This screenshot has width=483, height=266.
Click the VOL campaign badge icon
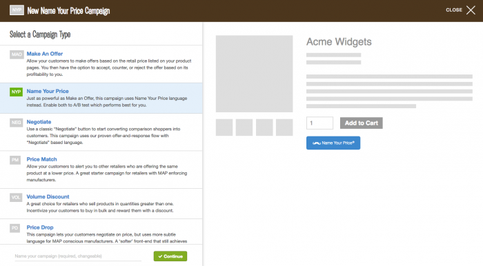[x=16, y=197]
